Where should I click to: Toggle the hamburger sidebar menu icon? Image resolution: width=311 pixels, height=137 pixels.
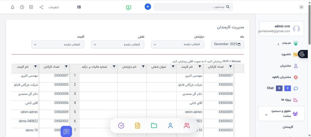click(x=301, y=7)
